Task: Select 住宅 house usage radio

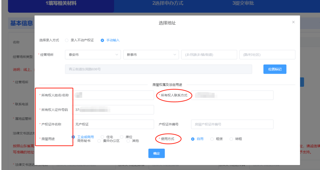Action: (x=103, y=137)
